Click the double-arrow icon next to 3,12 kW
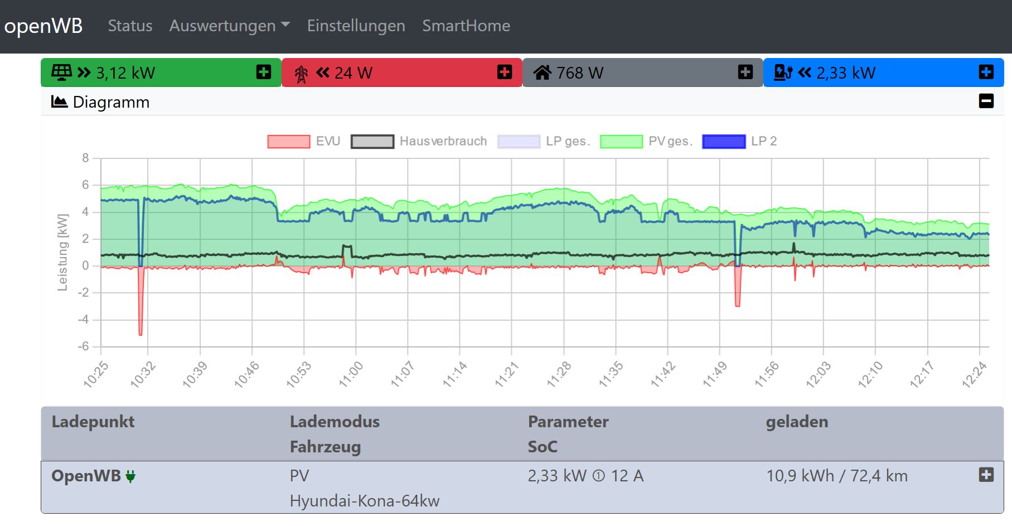Screen dimensions: 1012x531 coord(84,73)
